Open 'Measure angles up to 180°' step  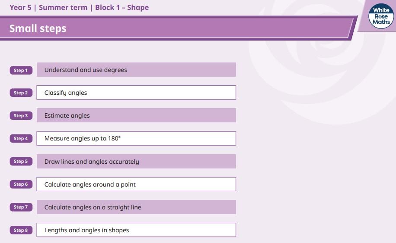click(x=136, y=138)
